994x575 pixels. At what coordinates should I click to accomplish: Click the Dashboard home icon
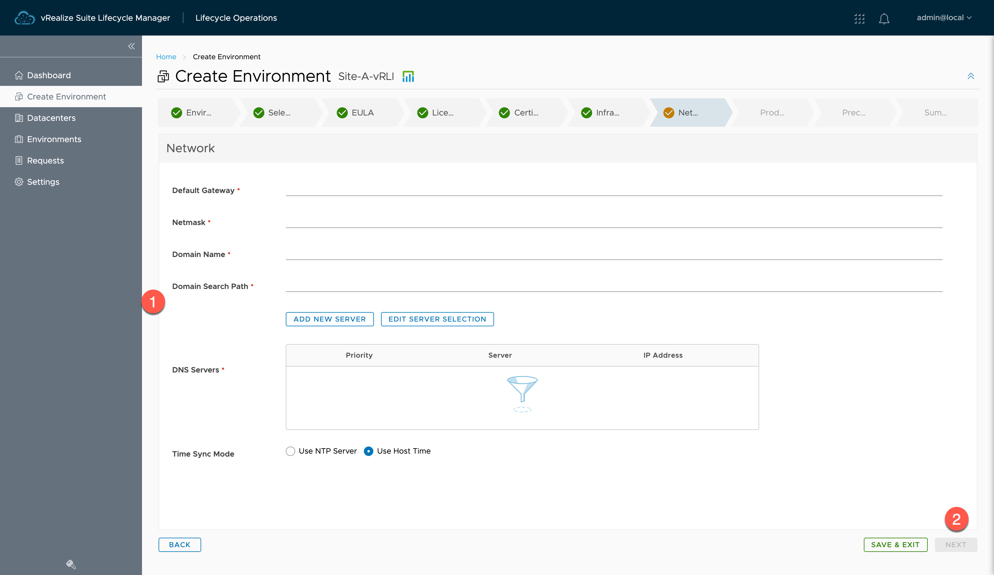[19, 75]
